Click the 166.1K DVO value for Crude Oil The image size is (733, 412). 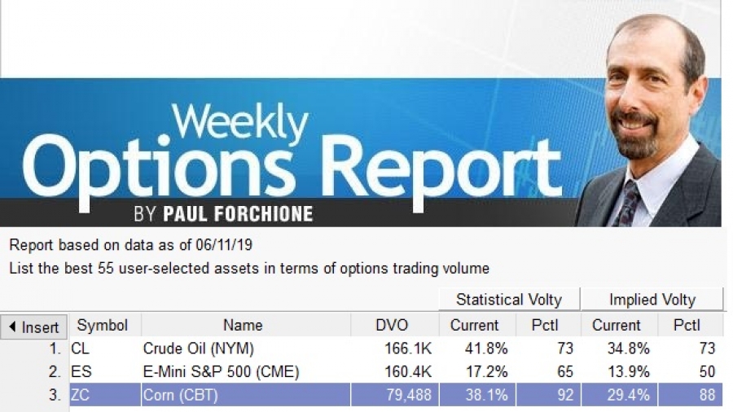pos(408,348)
